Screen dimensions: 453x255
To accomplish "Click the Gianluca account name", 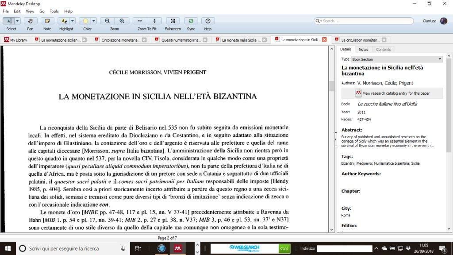I will pyautogui.click(x=429, y=21).
